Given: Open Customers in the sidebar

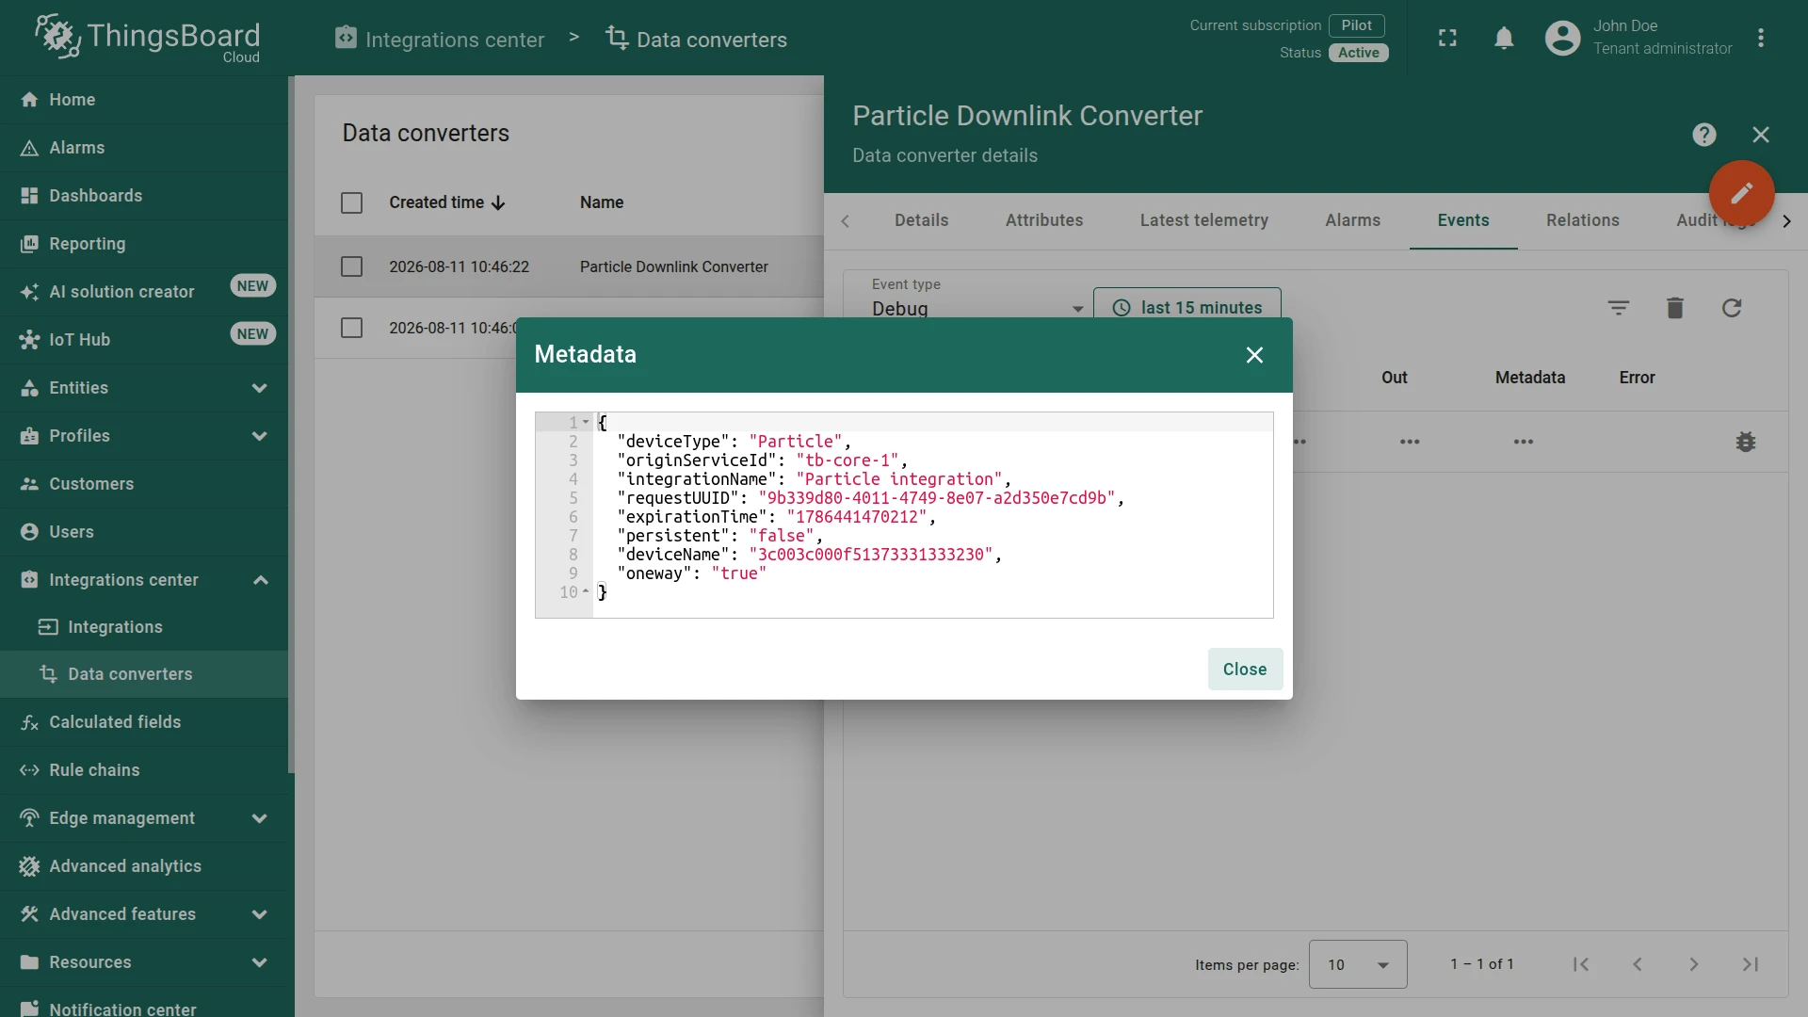Looking at the screenshot, I should pos(144,484).
